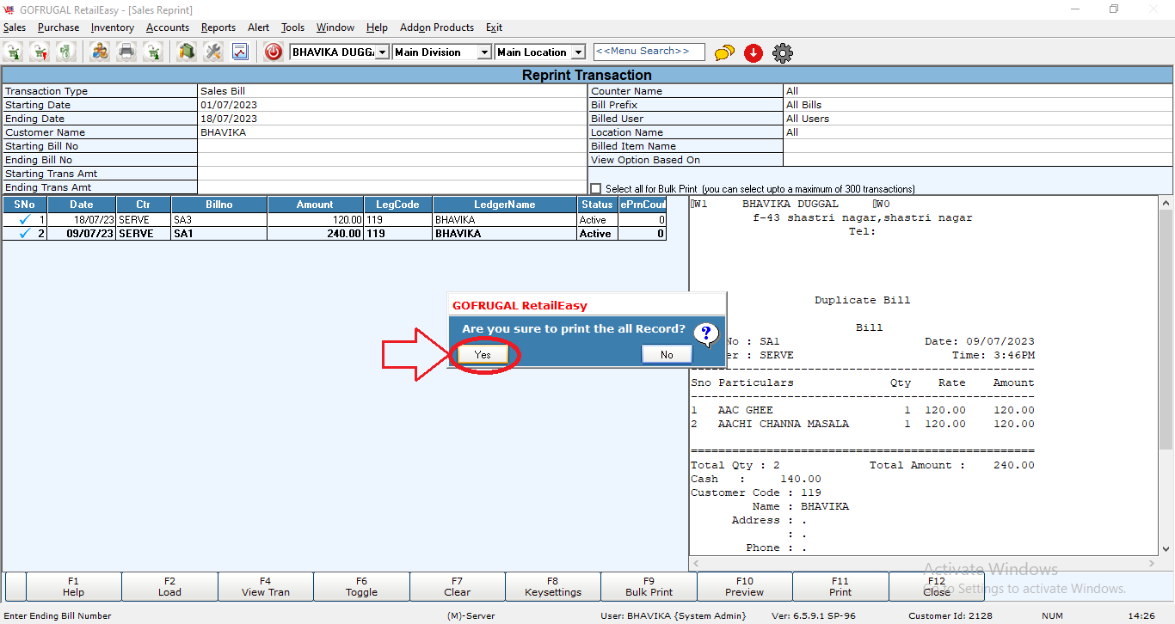Click the red power icon in toolbar
Screen dimensions: 1175x624
click(274, 52)
